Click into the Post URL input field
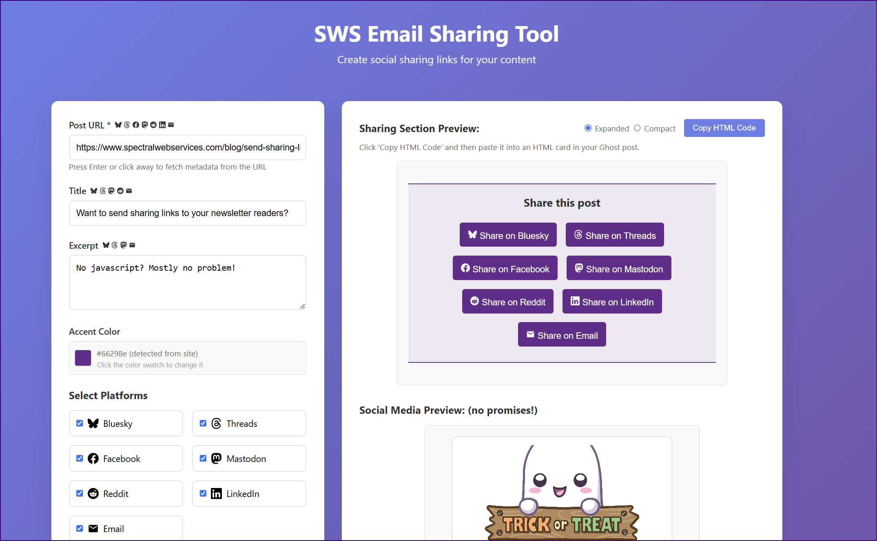The width and height of the screenshot is (877, 541). click(187, 147)
